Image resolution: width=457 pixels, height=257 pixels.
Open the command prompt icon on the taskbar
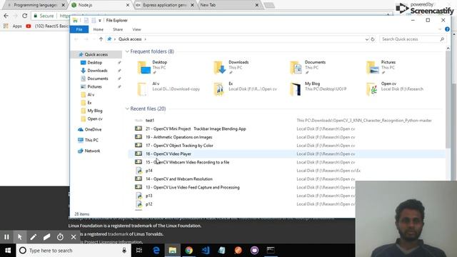pyautogui.click(x=271, y=251)
